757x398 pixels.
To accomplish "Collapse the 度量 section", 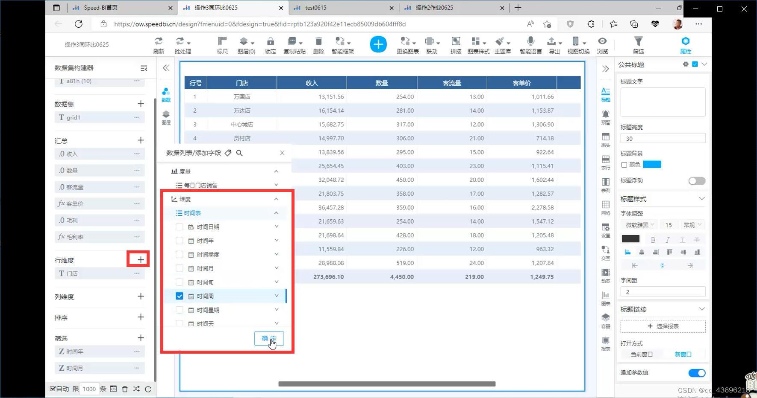I will (x=276, y=171).
